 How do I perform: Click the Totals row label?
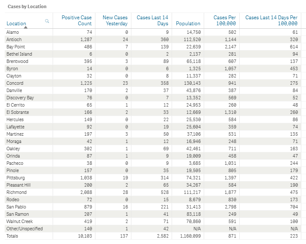[x=12, y=236]
